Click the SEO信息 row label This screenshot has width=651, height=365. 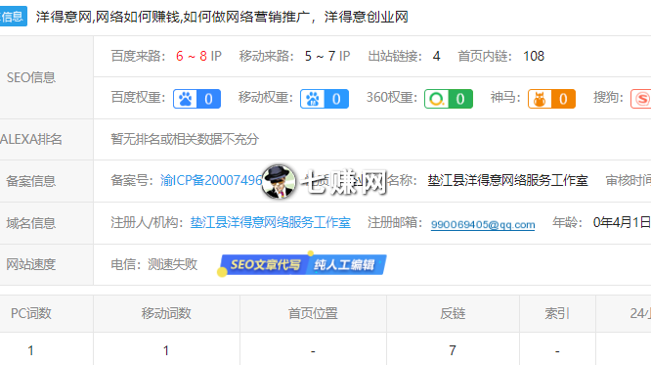(x=31, y=77)
